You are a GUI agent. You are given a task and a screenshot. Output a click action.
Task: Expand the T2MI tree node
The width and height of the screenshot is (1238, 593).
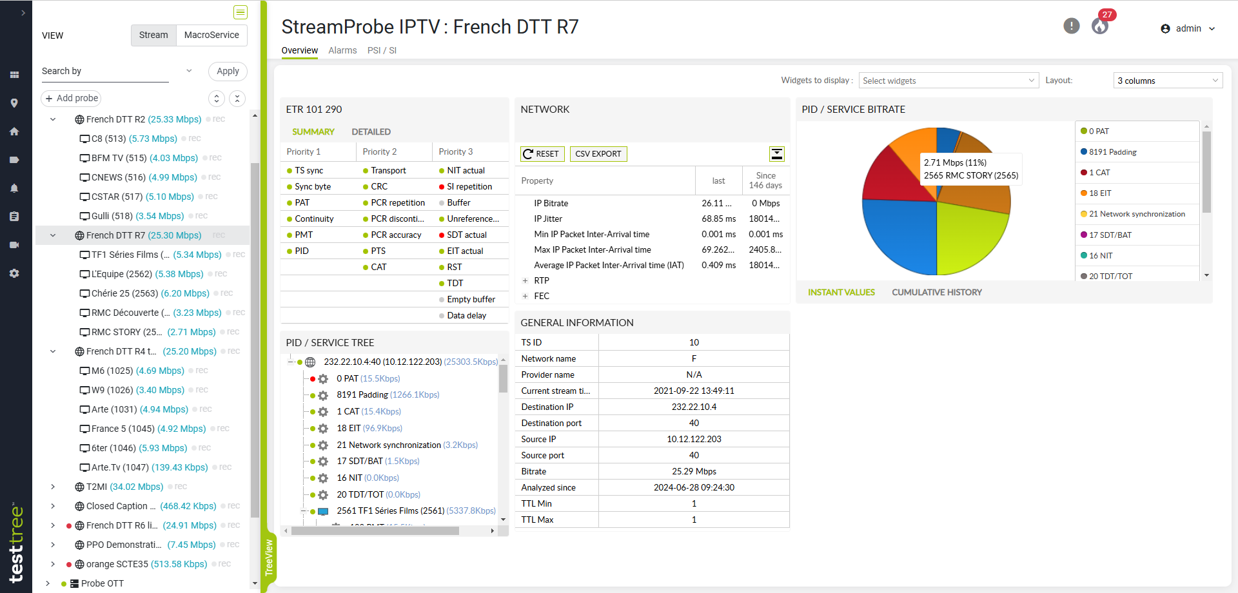(x=53, y=487)
